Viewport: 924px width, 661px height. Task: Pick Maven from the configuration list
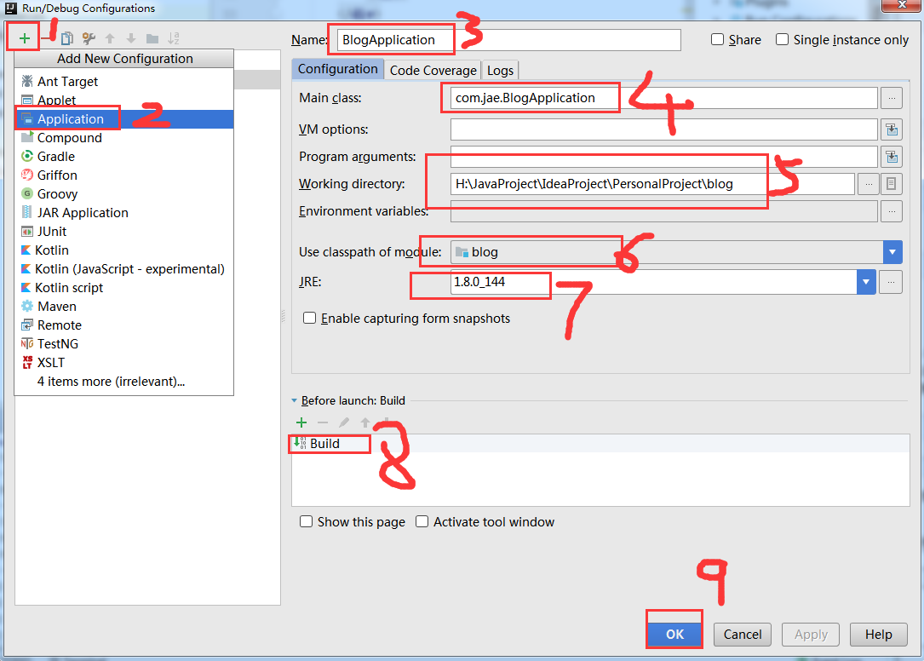pyautogui.click(x=123, y=306)
